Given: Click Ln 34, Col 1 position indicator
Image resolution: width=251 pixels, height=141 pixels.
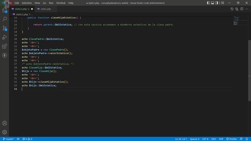Looking at the screenshot, I should [x=181, y=139].
